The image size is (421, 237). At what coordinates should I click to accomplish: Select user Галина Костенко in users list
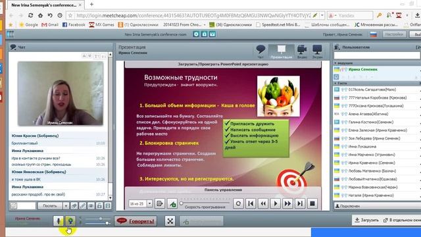371,122
